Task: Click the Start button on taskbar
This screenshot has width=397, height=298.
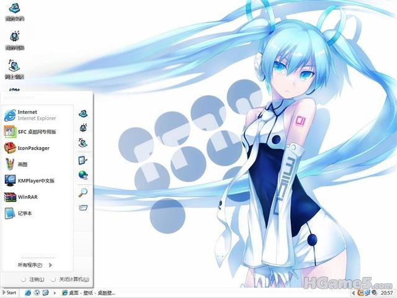Action: 9,292
